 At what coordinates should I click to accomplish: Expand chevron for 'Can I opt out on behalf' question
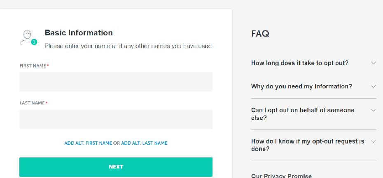point(373,110)
